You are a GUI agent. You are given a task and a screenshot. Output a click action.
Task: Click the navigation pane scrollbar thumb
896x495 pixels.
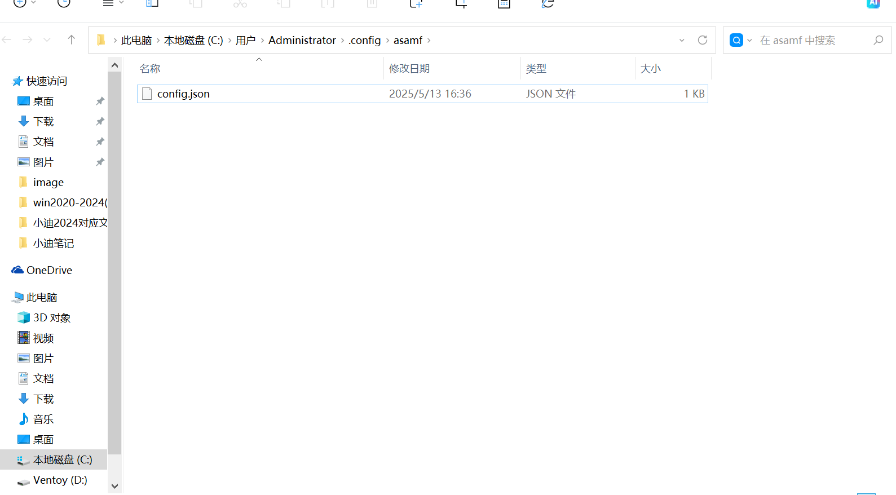114,263
